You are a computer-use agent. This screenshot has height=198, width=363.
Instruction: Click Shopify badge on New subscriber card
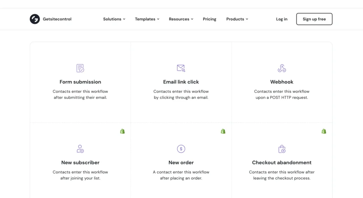122,131
